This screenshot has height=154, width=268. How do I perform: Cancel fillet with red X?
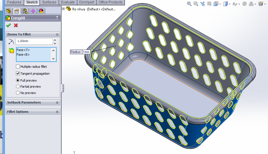click(16, 25)
